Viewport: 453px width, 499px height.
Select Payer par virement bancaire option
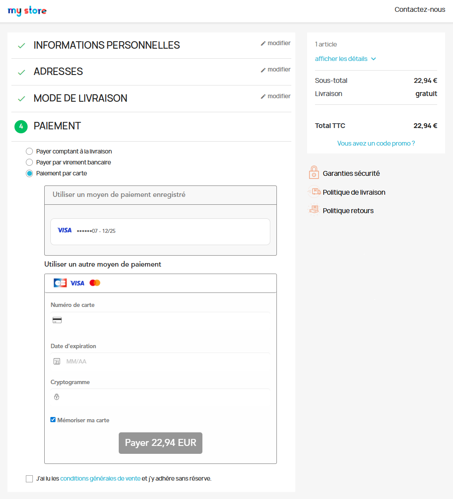pyautogui.click(x=29, y=162)
